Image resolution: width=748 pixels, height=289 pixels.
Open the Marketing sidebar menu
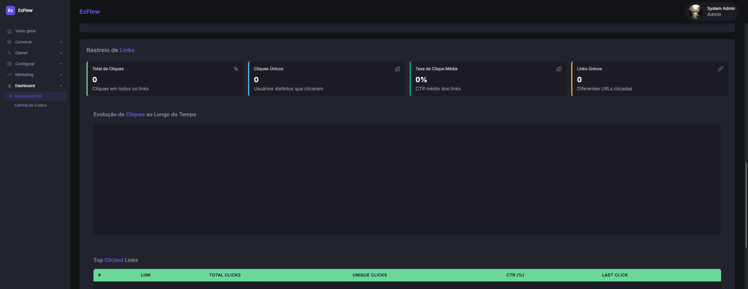35,75
